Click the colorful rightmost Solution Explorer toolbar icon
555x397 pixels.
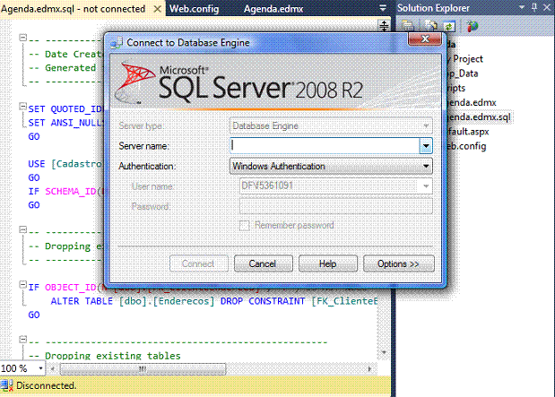tap(473, 26)
